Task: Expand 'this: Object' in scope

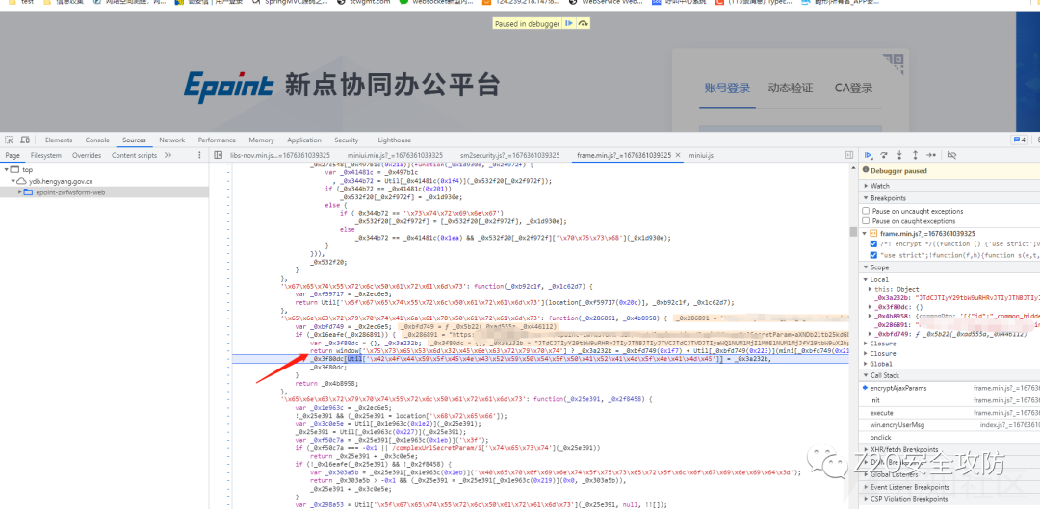Action: (871, 289)
